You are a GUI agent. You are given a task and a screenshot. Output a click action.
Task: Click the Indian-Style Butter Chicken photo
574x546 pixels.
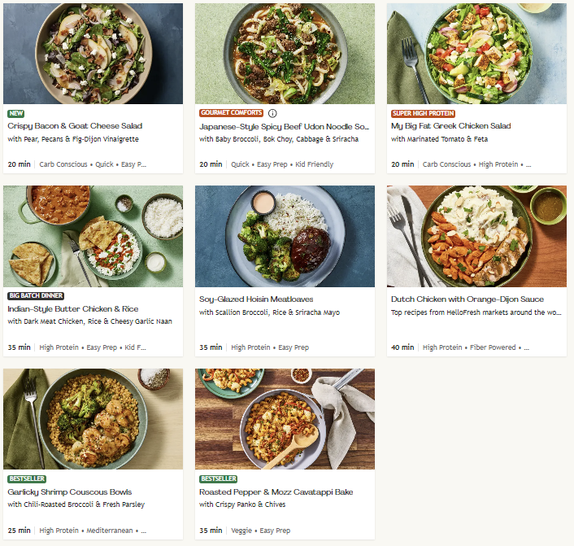[x=93, y=236]
